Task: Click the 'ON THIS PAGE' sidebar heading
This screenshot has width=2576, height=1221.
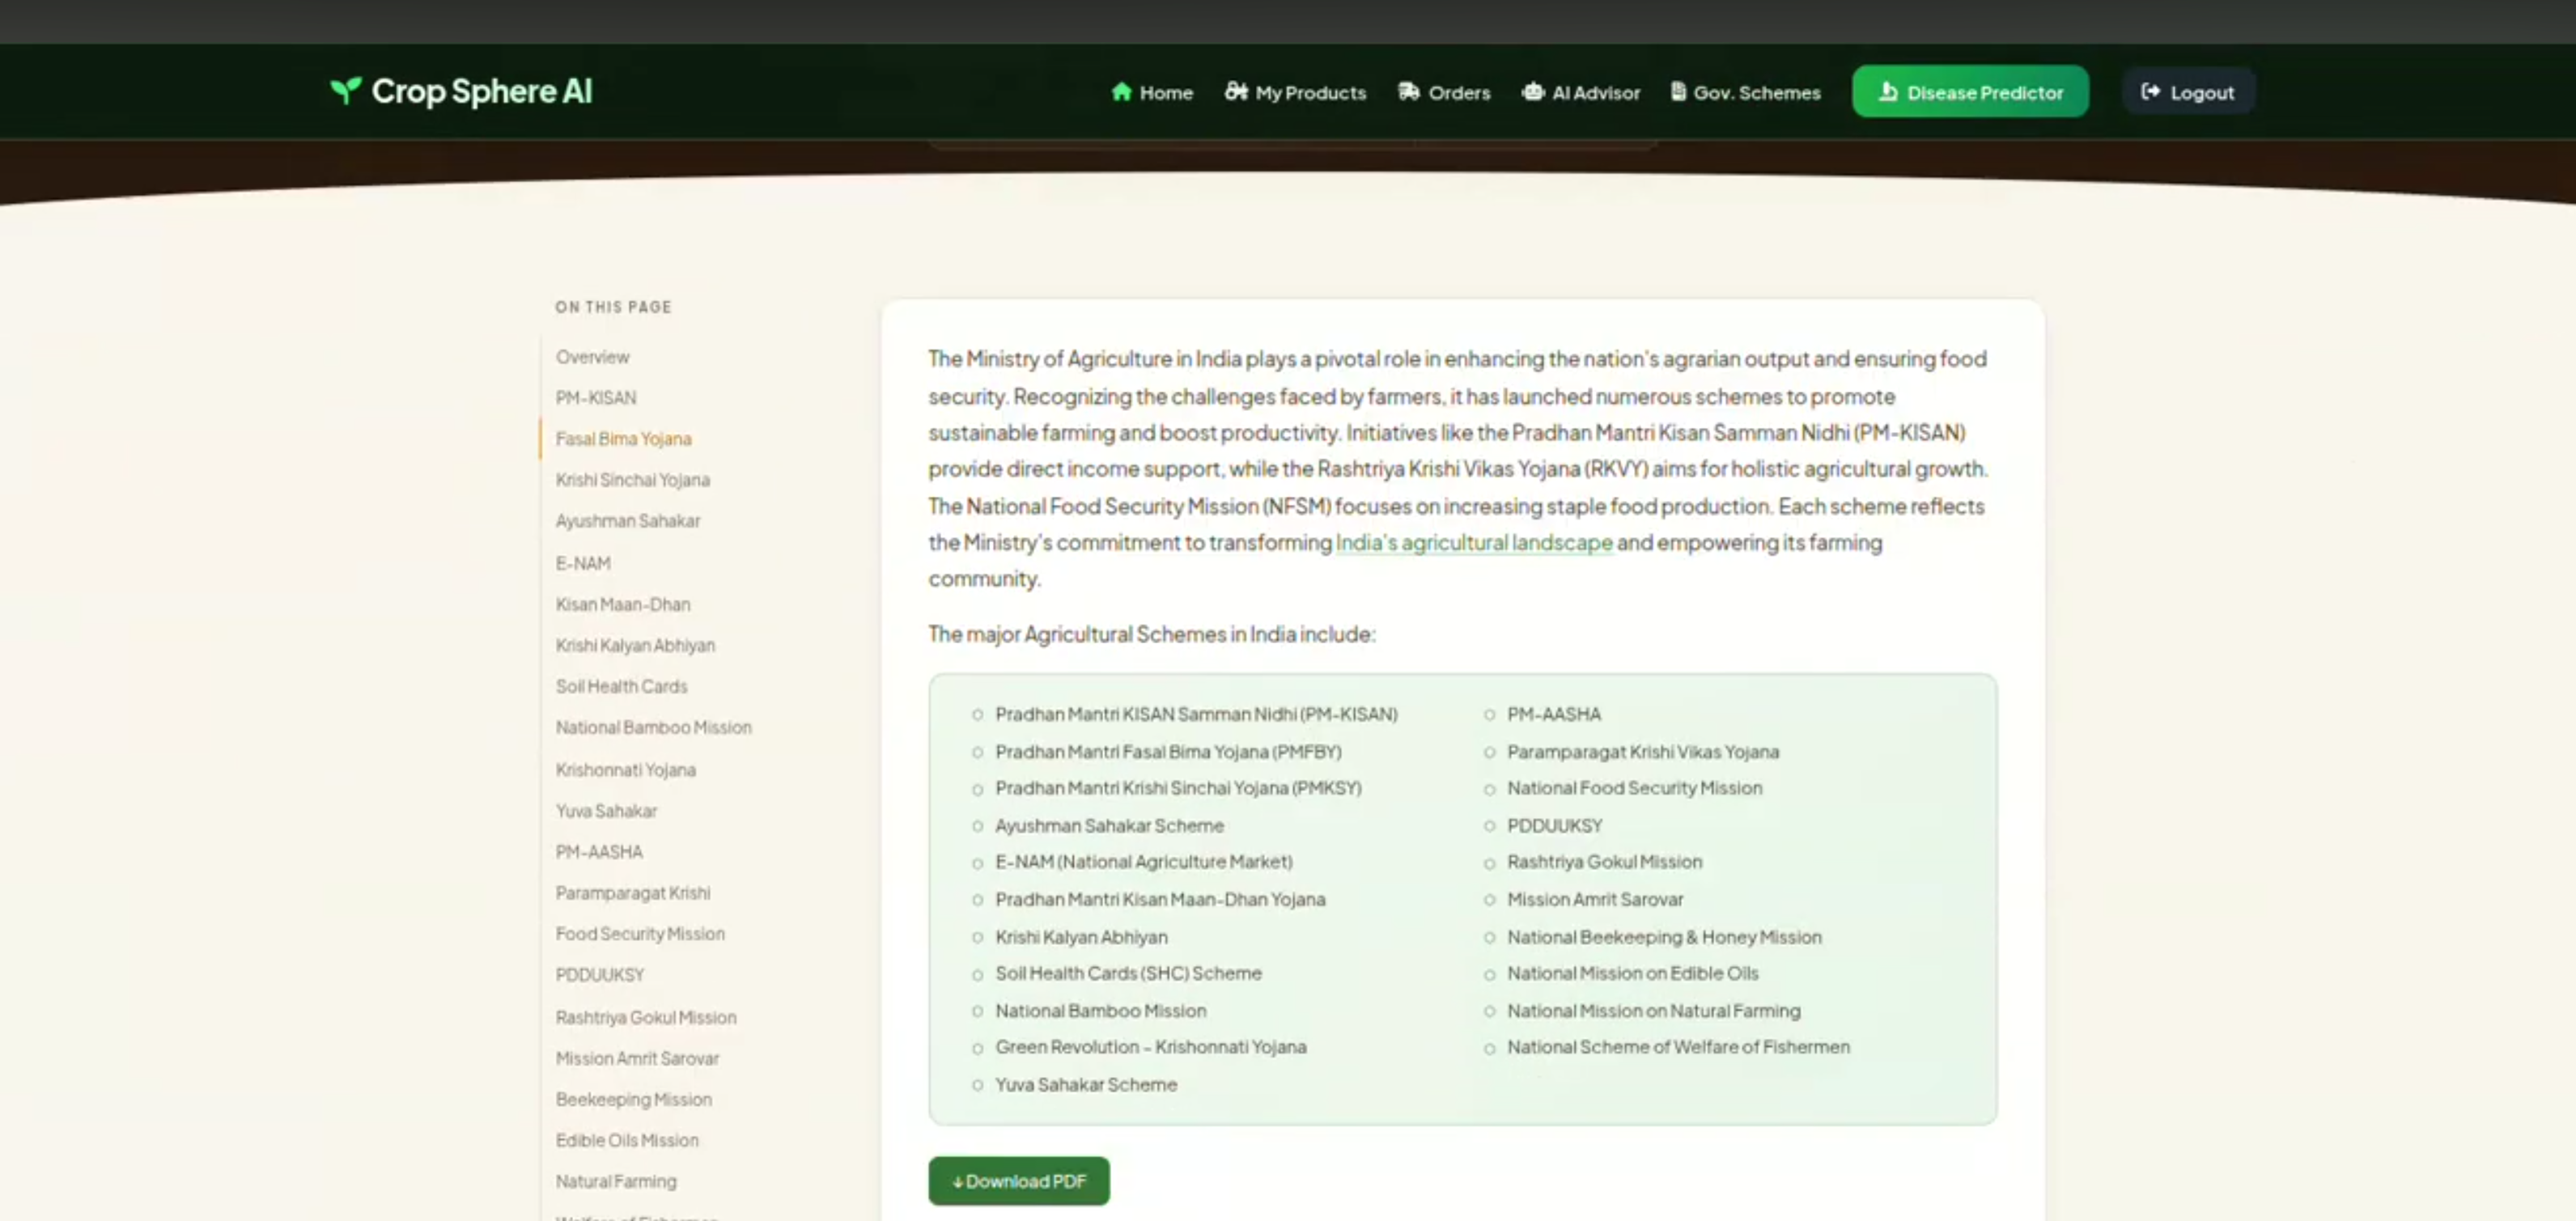Action: (613, 307)
